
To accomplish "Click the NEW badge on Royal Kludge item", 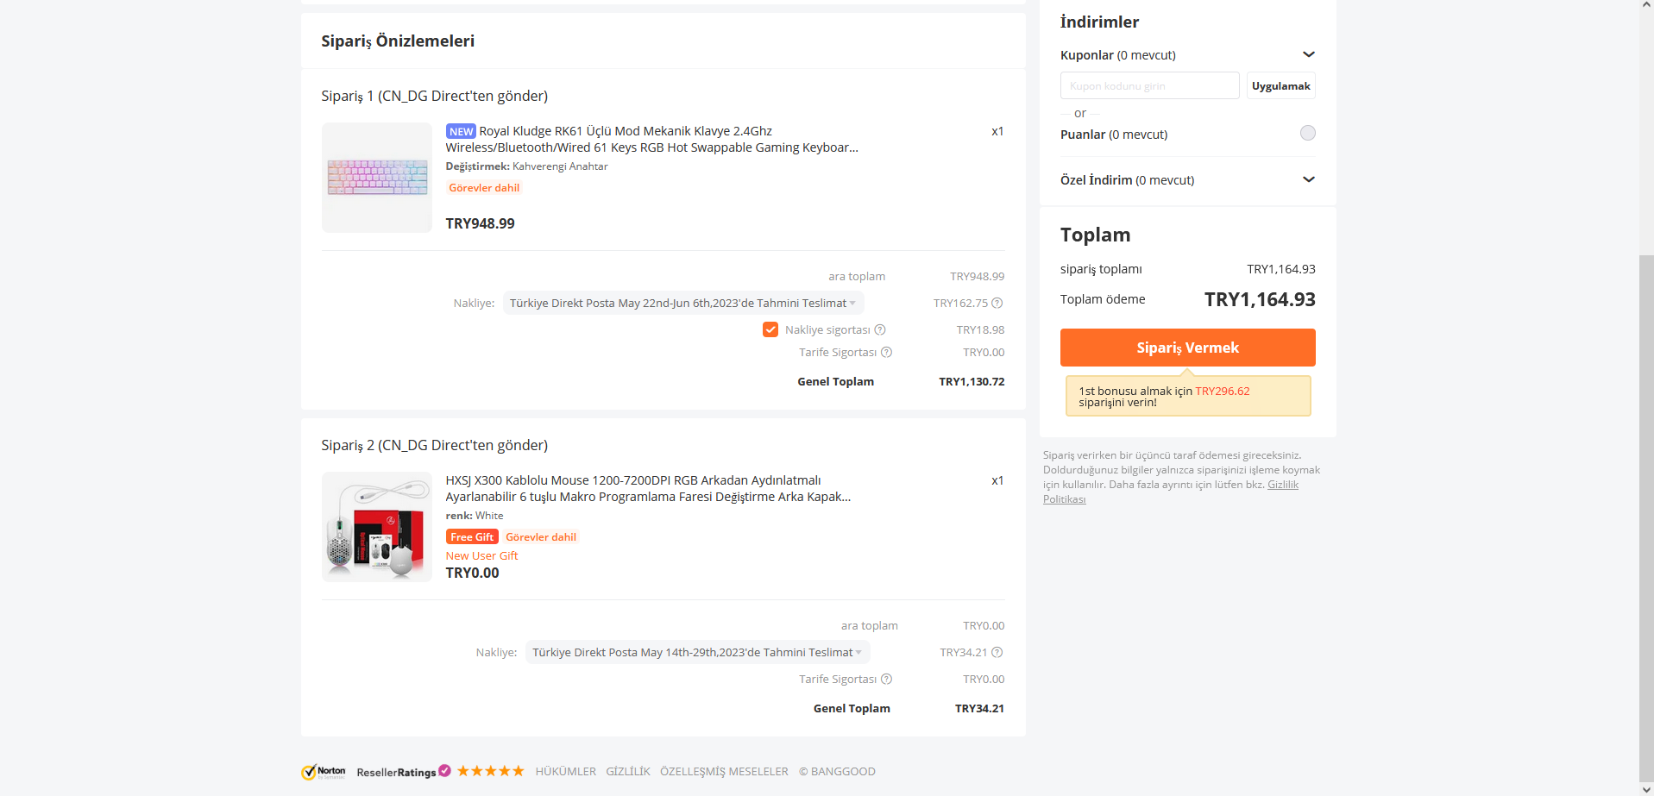I will pyautogui.click(x=461, y=131).
